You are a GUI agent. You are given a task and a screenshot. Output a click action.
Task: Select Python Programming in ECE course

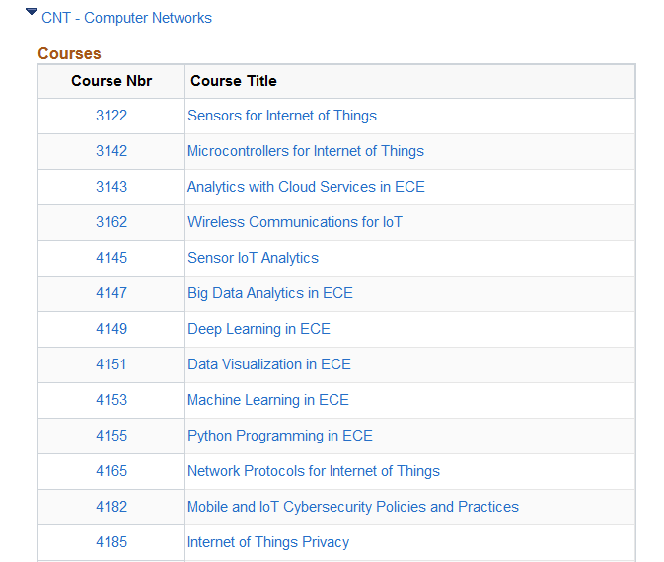[279, 436]
